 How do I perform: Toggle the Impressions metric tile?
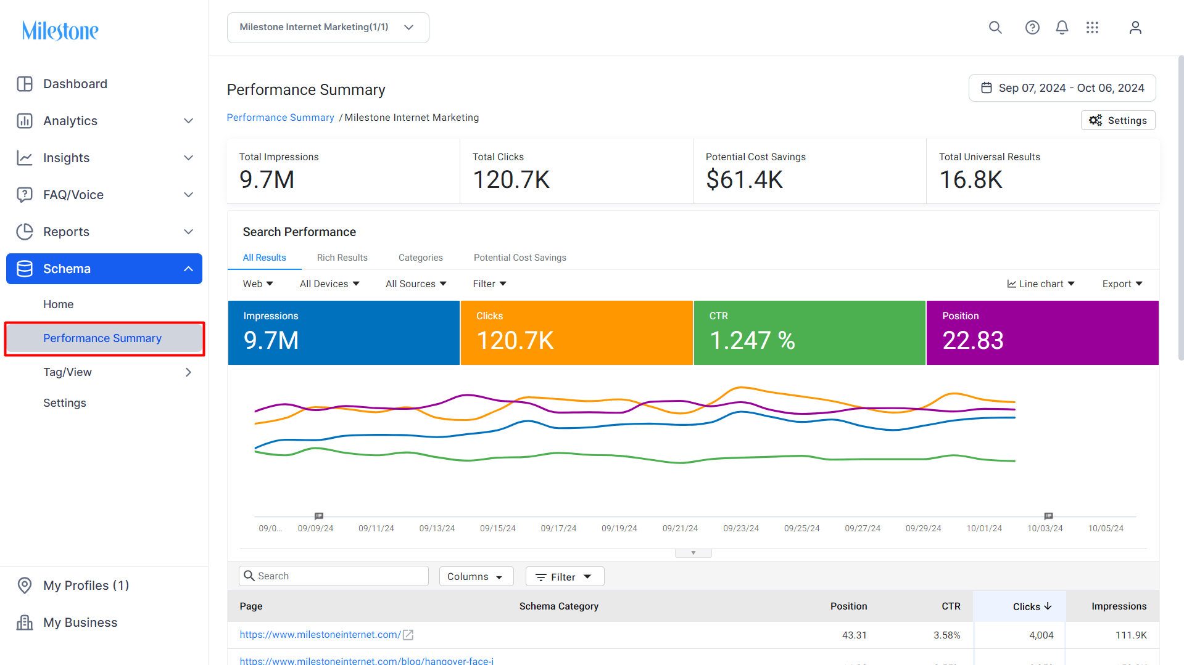click(344, 333)
